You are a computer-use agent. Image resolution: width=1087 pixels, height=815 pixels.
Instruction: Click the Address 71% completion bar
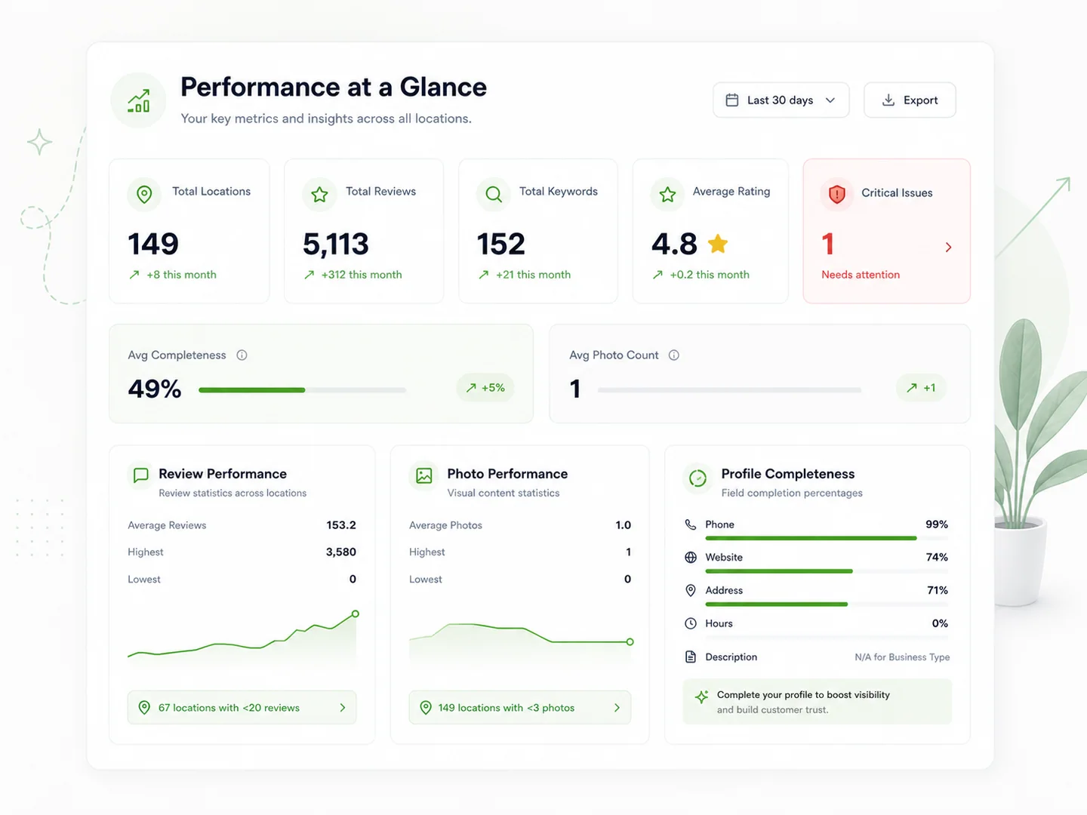(x=827, y=604)
